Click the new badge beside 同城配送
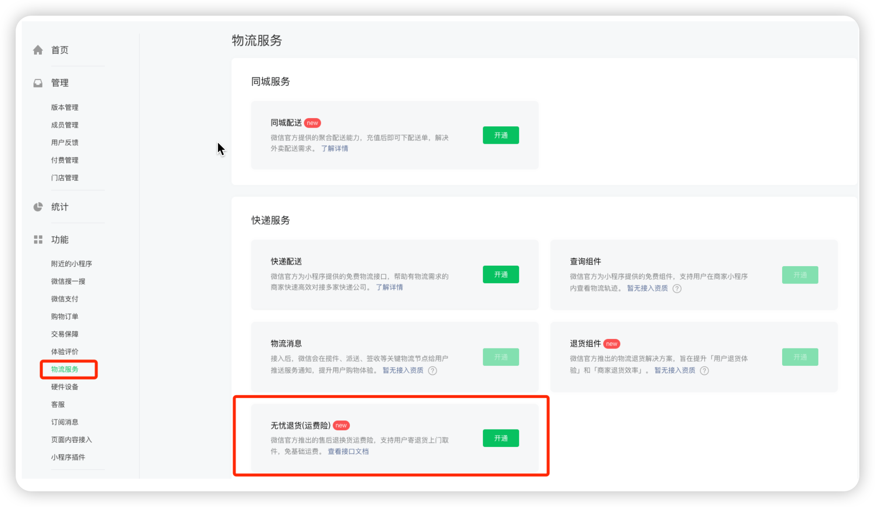The height and width of the screenshot is (507, 875). (x=312, y=123)
